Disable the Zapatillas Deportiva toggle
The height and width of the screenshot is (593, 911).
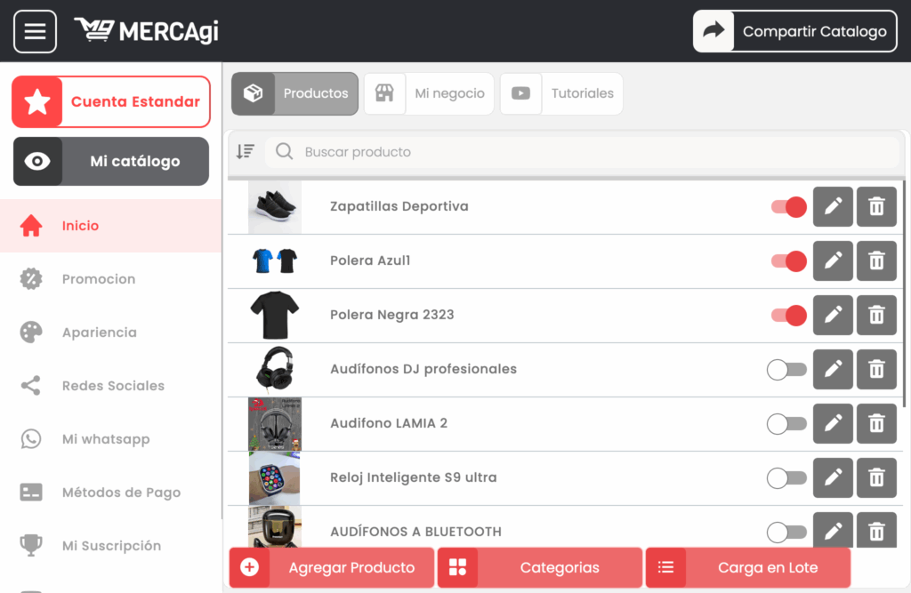coord(788,207)
